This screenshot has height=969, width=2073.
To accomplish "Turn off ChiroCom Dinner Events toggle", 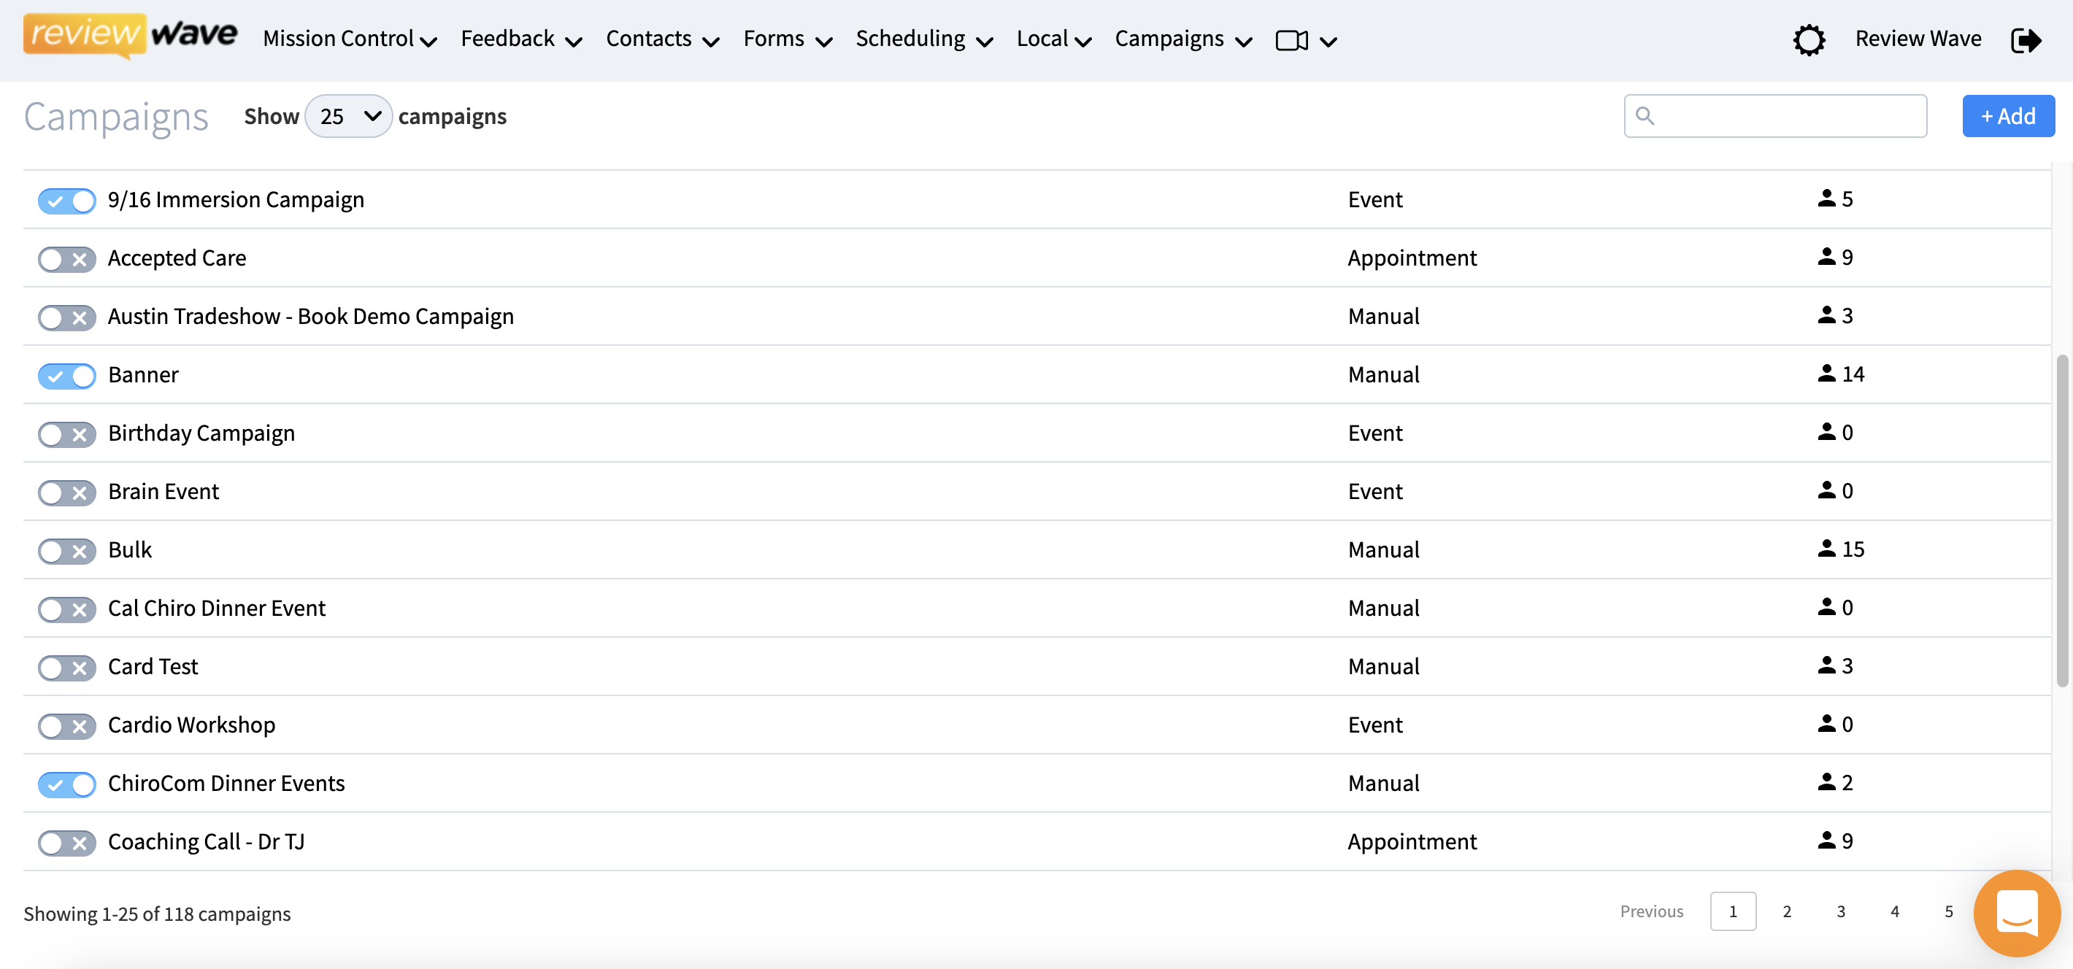I will pyautogui.click(x=67, y=784).
